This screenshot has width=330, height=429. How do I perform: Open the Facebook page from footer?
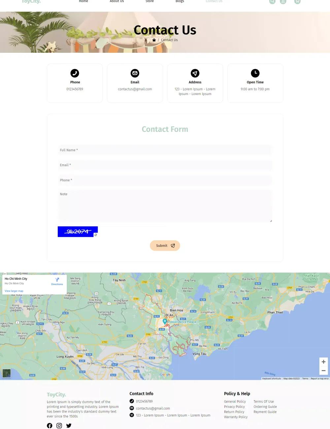[49, 426]
